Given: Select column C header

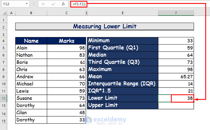Looking at the screenshot, I should pyautogui.click(x=67, y=13).
